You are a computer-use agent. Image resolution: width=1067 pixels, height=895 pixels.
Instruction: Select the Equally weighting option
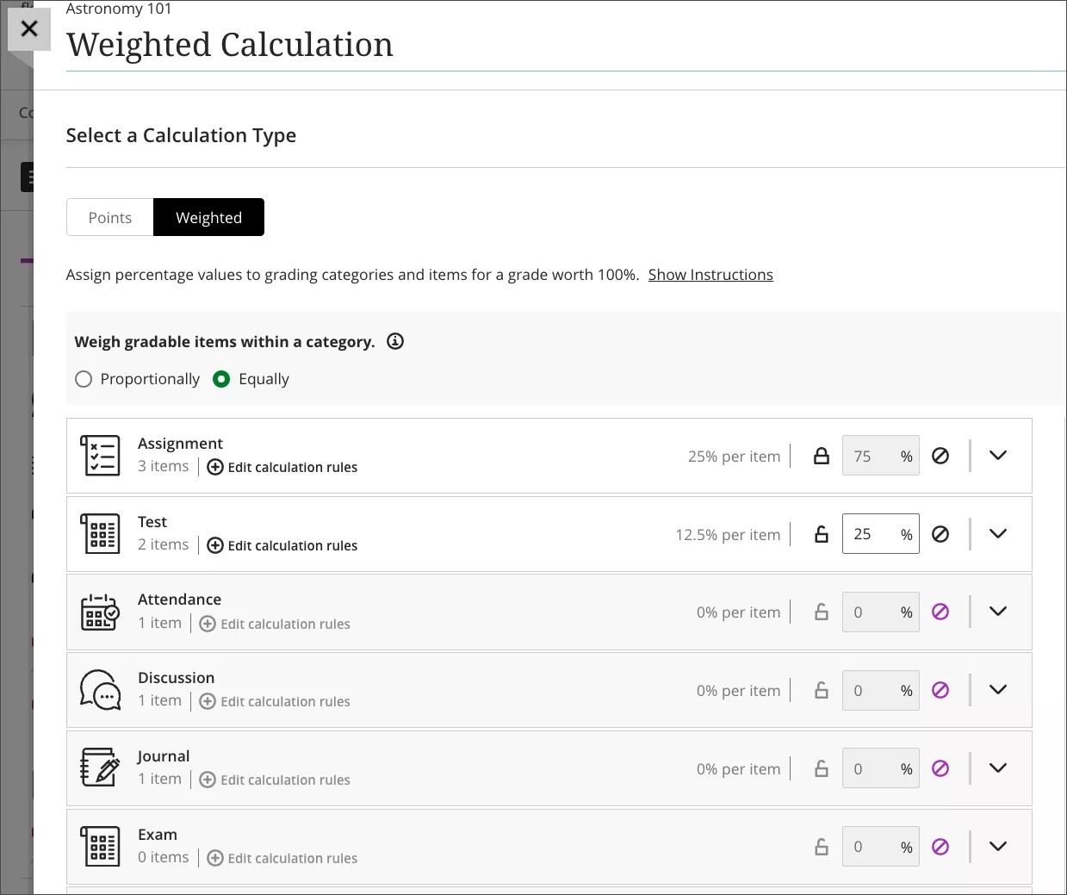tap(221, 378)
